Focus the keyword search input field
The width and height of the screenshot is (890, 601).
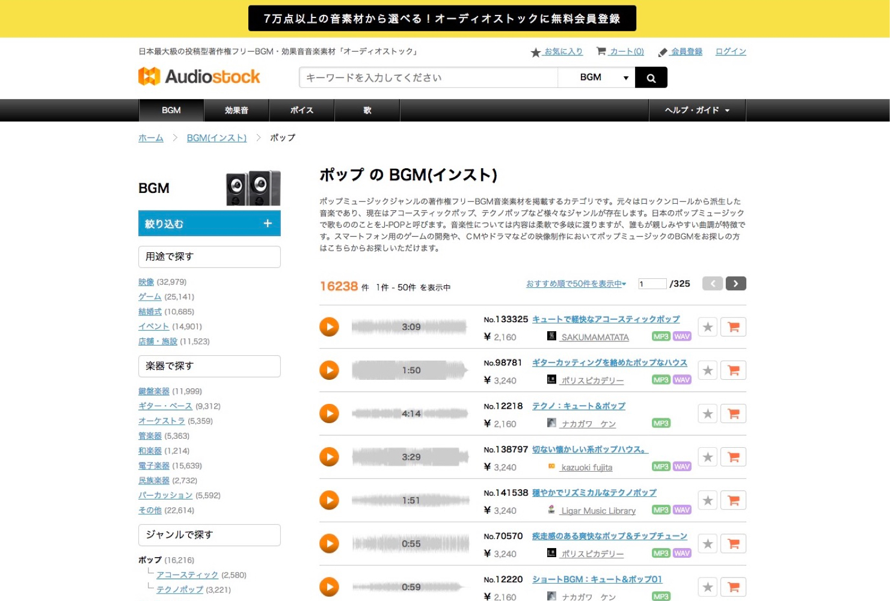coord(428,78)
